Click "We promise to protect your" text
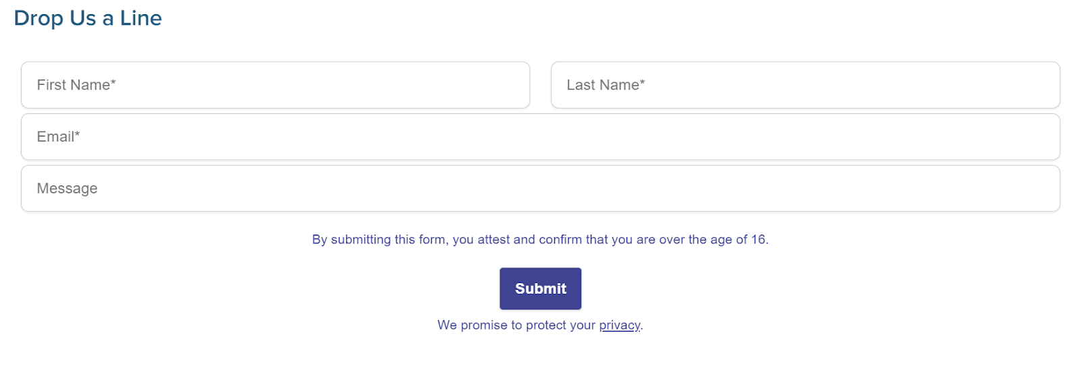Screen dimensions: 1080x370 pos(516,326)
